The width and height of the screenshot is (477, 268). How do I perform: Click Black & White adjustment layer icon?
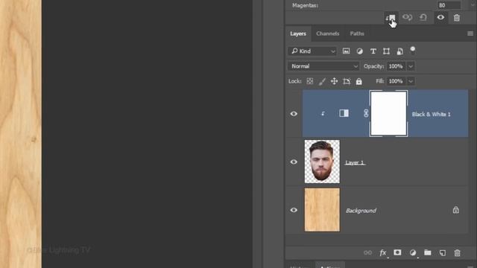tap(344, 113)
